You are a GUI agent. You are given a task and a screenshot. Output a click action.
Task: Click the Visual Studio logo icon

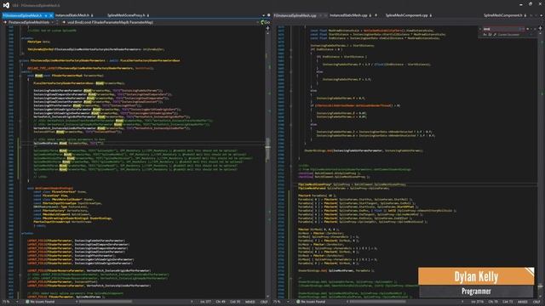[6, 5]
